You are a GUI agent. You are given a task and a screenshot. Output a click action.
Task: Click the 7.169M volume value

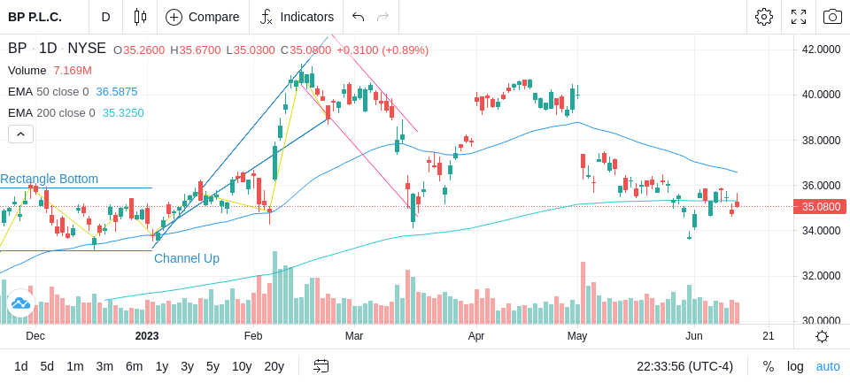[x=73, y=71]
